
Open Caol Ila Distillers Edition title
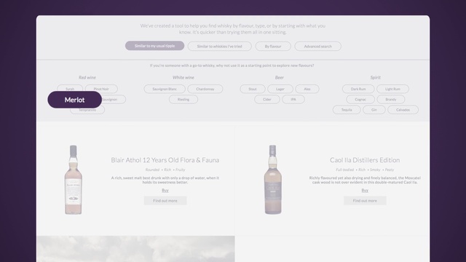[365, 160]
